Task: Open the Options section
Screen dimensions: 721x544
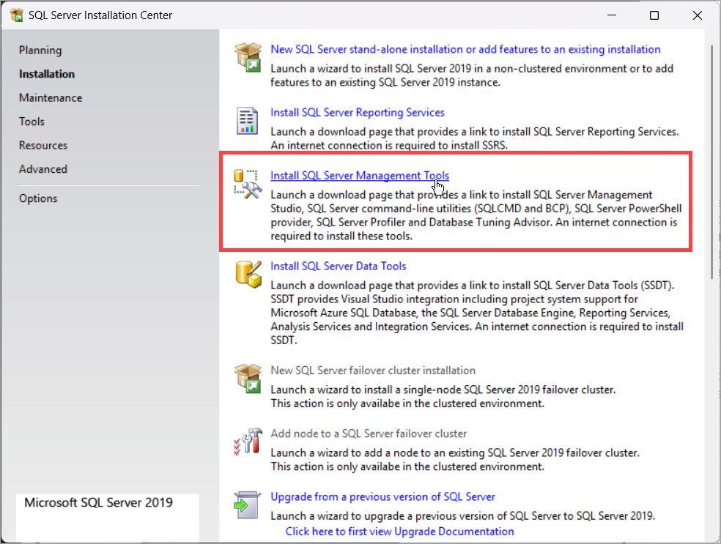Action: [x=38, y=199]
